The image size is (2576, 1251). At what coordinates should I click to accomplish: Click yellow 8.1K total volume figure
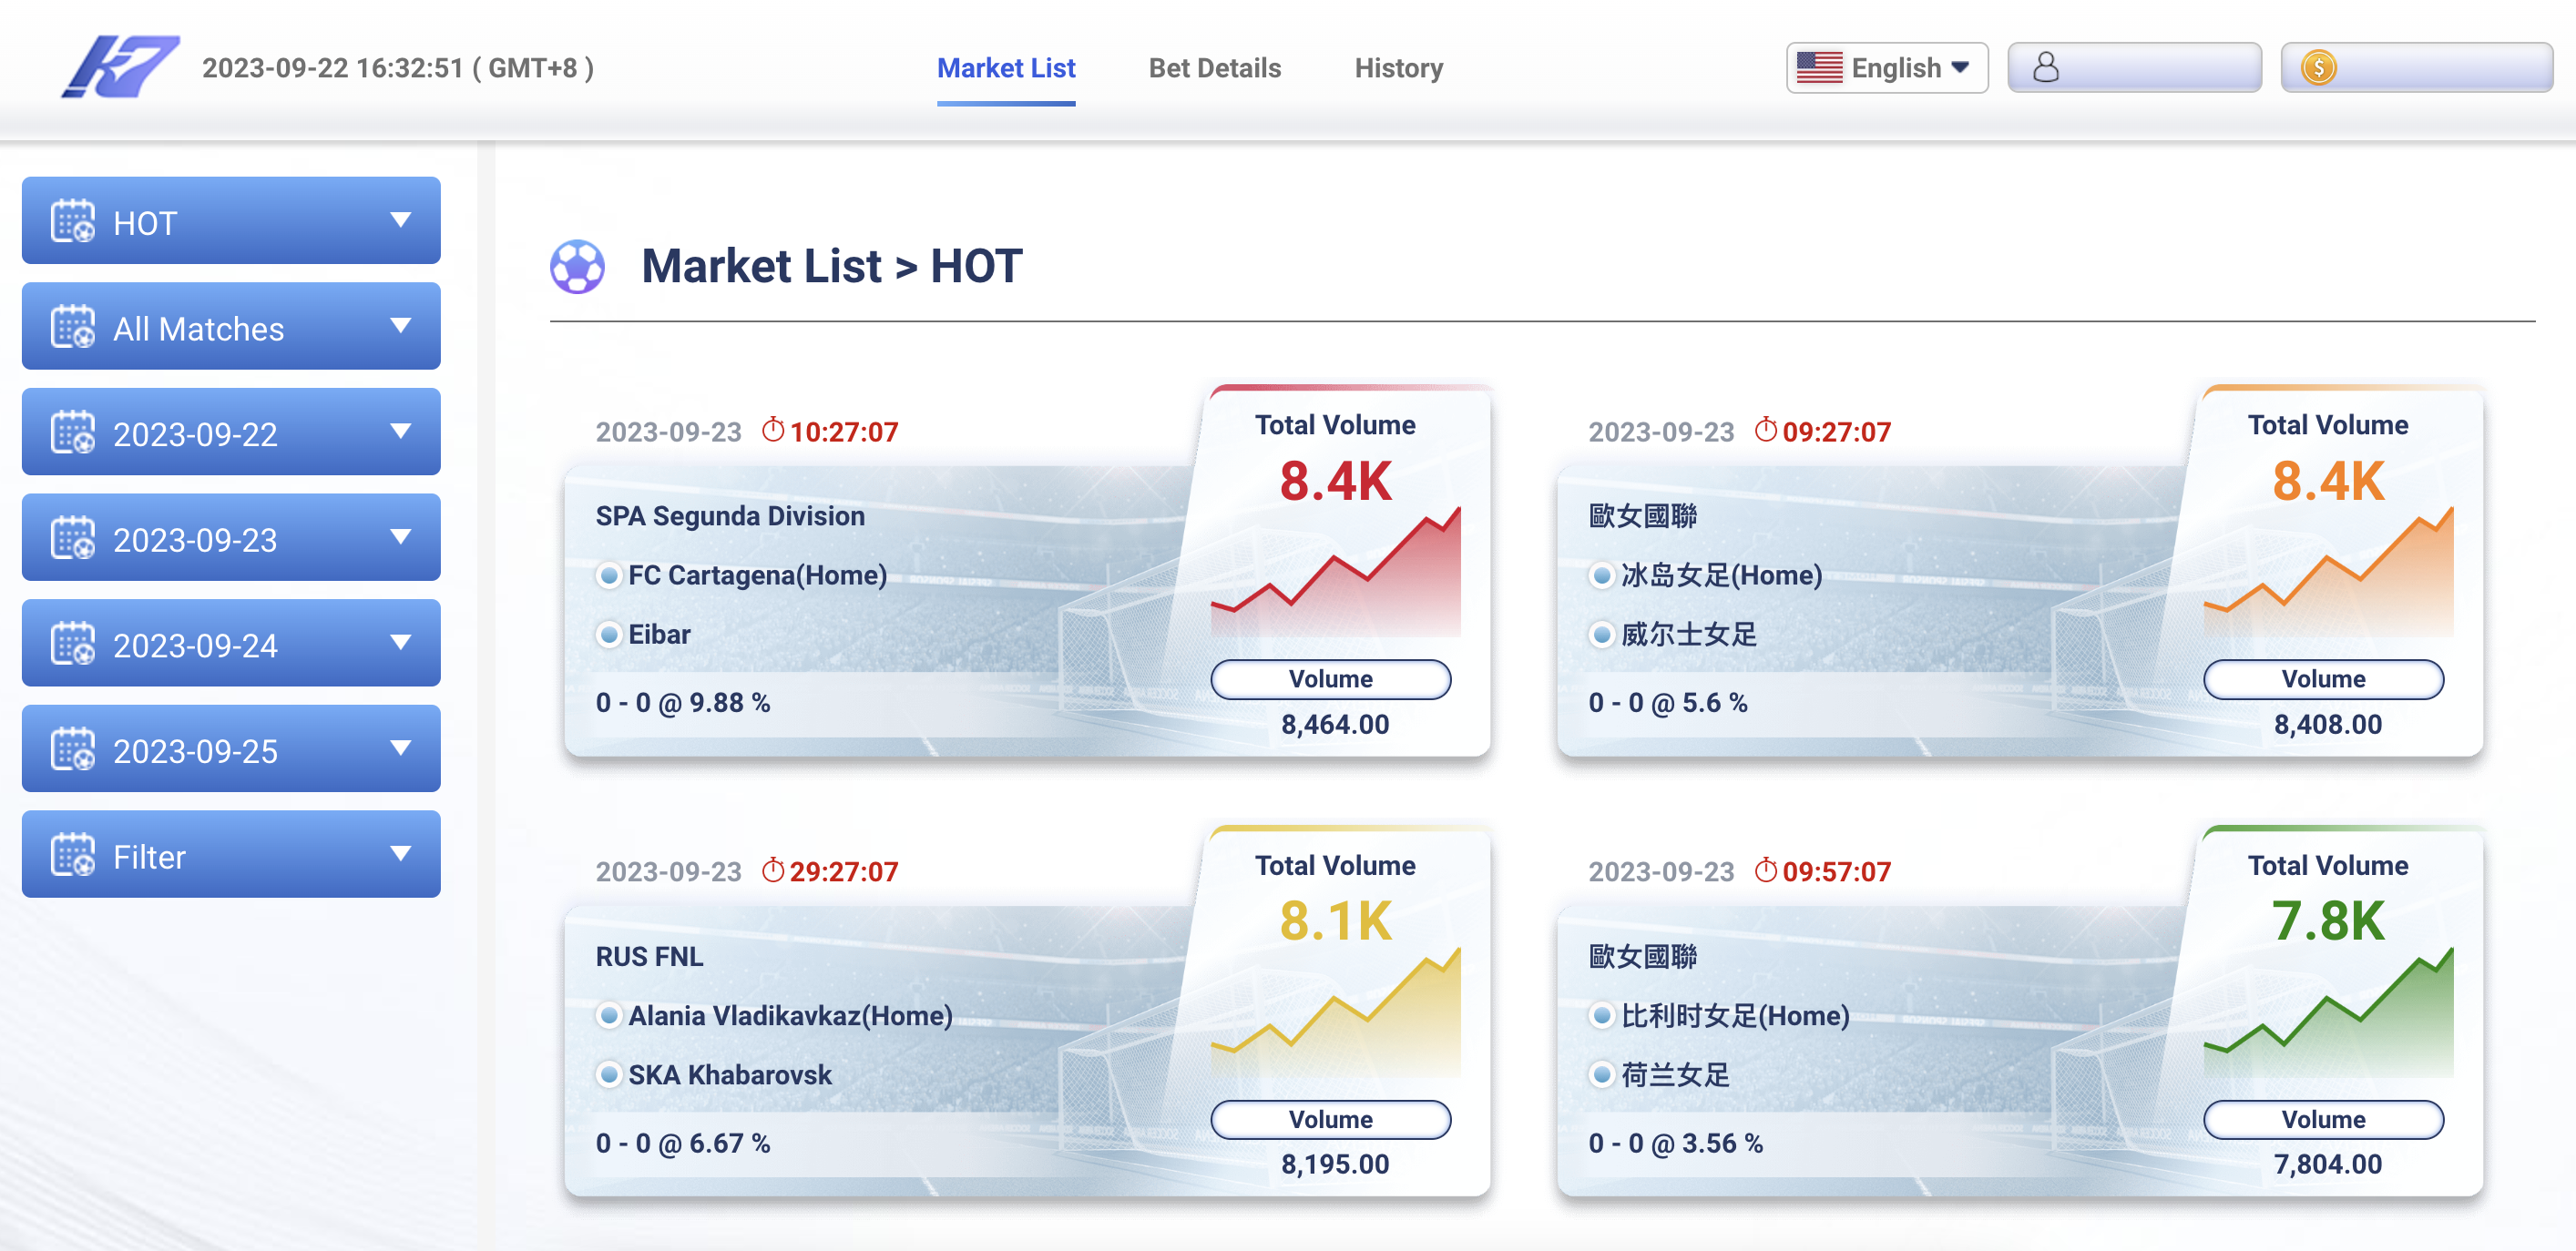[x=1335, y=921]
